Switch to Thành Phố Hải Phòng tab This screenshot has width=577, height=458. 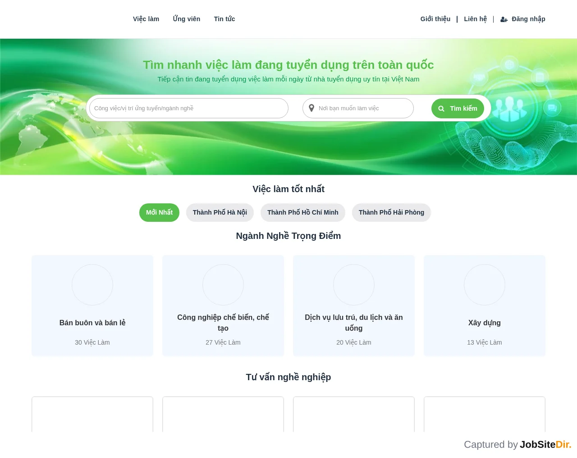click(x=391, y=212)
